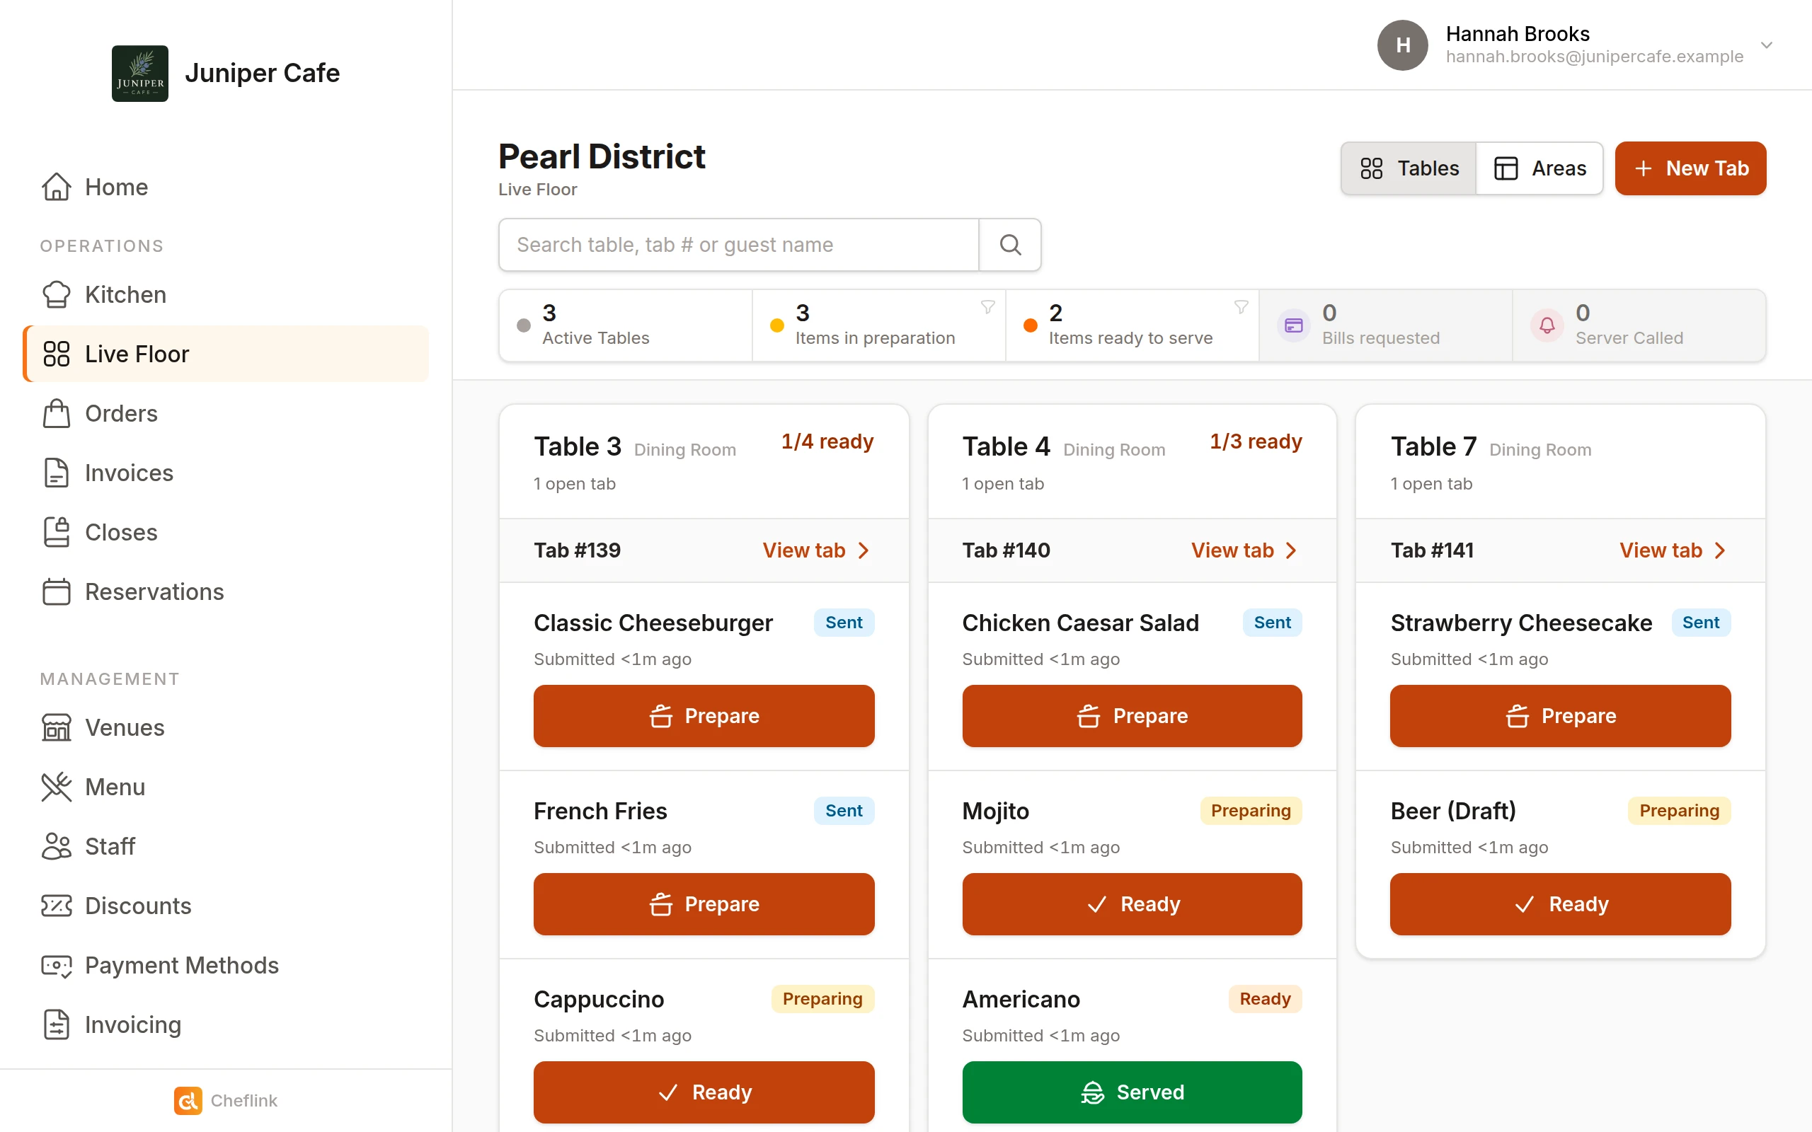
Task: Click the Payment Methods icon
Action: point(56,965)
